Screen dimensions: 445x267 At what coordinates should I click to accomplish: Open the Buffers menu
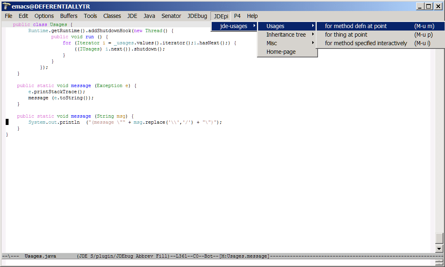[69, 16]
